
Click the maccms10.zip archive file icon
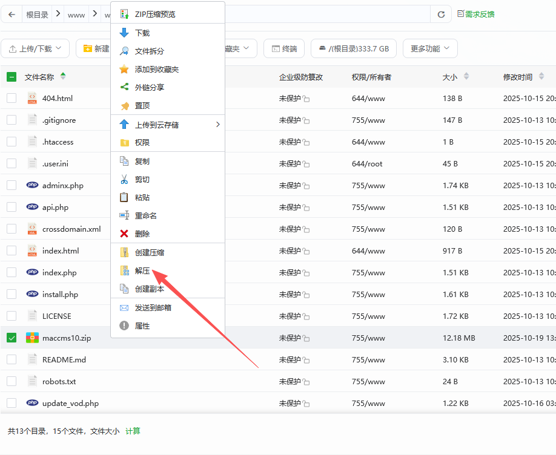32,338
